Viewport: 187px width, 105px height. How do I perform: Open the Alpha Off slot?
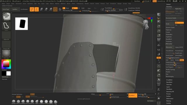click(6, 36)
